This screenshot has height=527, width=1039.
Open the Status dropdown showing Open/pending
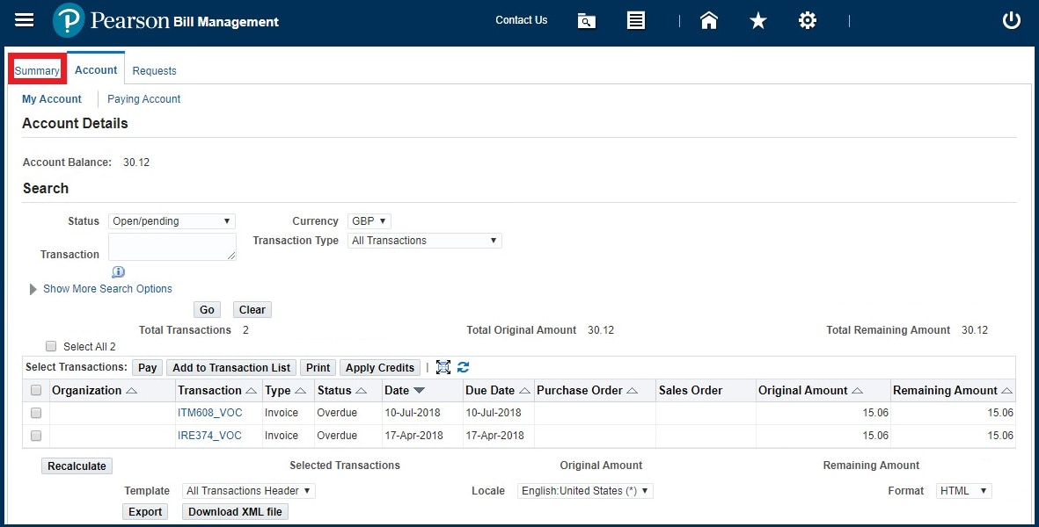(172, 221)
